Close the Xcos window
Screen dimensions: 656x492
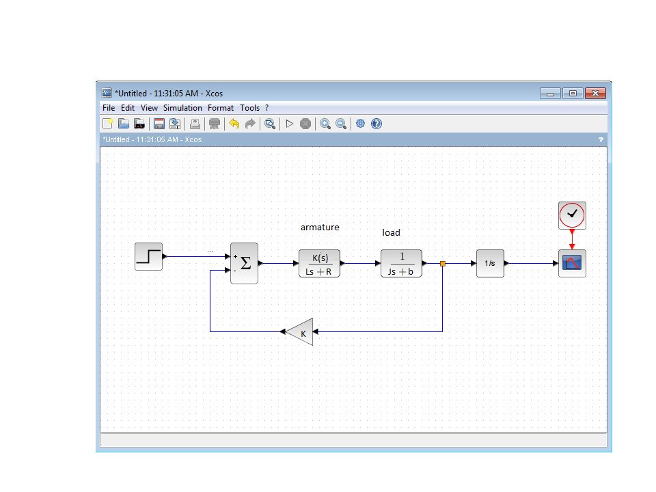(x=595, y=94)
